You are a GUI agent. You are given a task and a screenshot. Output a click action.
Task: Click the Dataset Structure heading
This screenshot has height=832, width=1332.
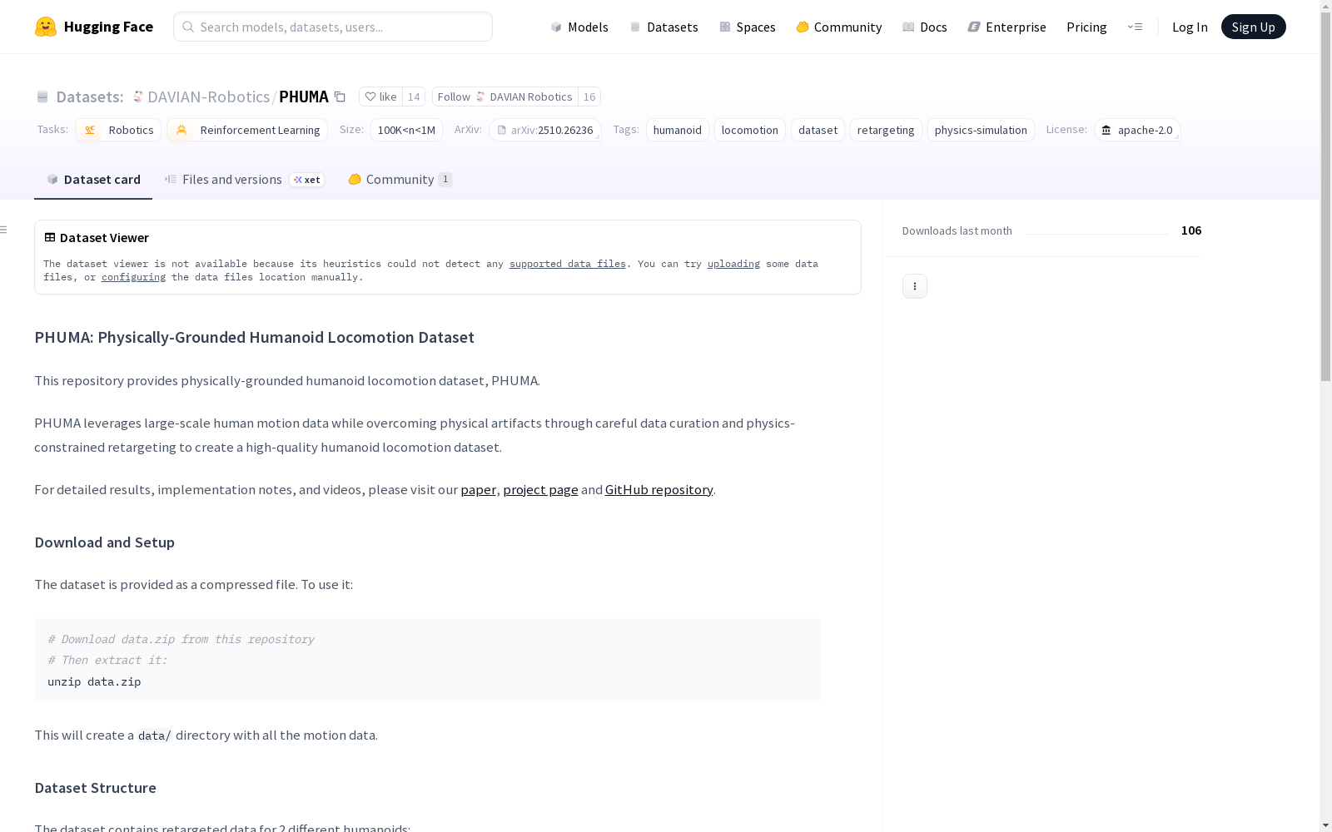(x=95, y=788)
